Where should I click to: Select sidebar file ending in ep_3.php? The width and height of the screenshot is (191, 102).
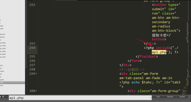point(3,51)
